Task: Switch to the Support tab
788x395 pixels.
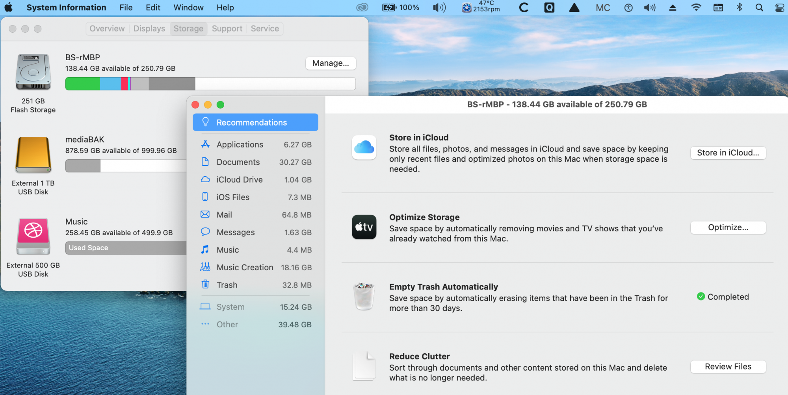Action: click(x=227, y=28)
